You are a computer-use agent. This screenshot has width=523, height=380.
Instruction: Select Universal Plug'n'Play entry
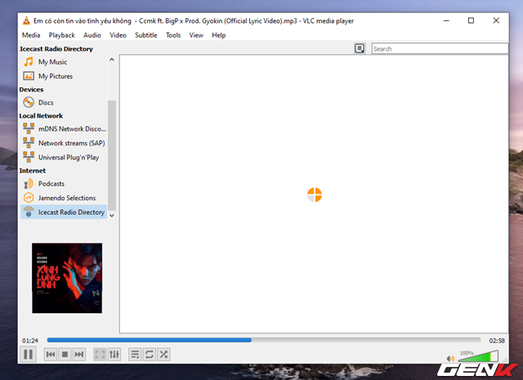[64, 158]
